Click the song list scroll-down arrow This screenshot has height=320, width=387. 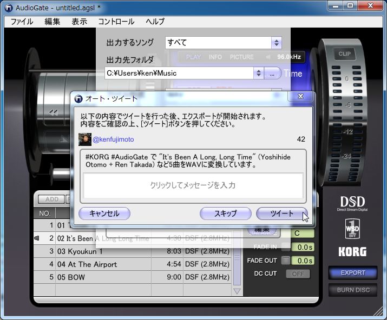pyautogui.click(x=237, y=291)
